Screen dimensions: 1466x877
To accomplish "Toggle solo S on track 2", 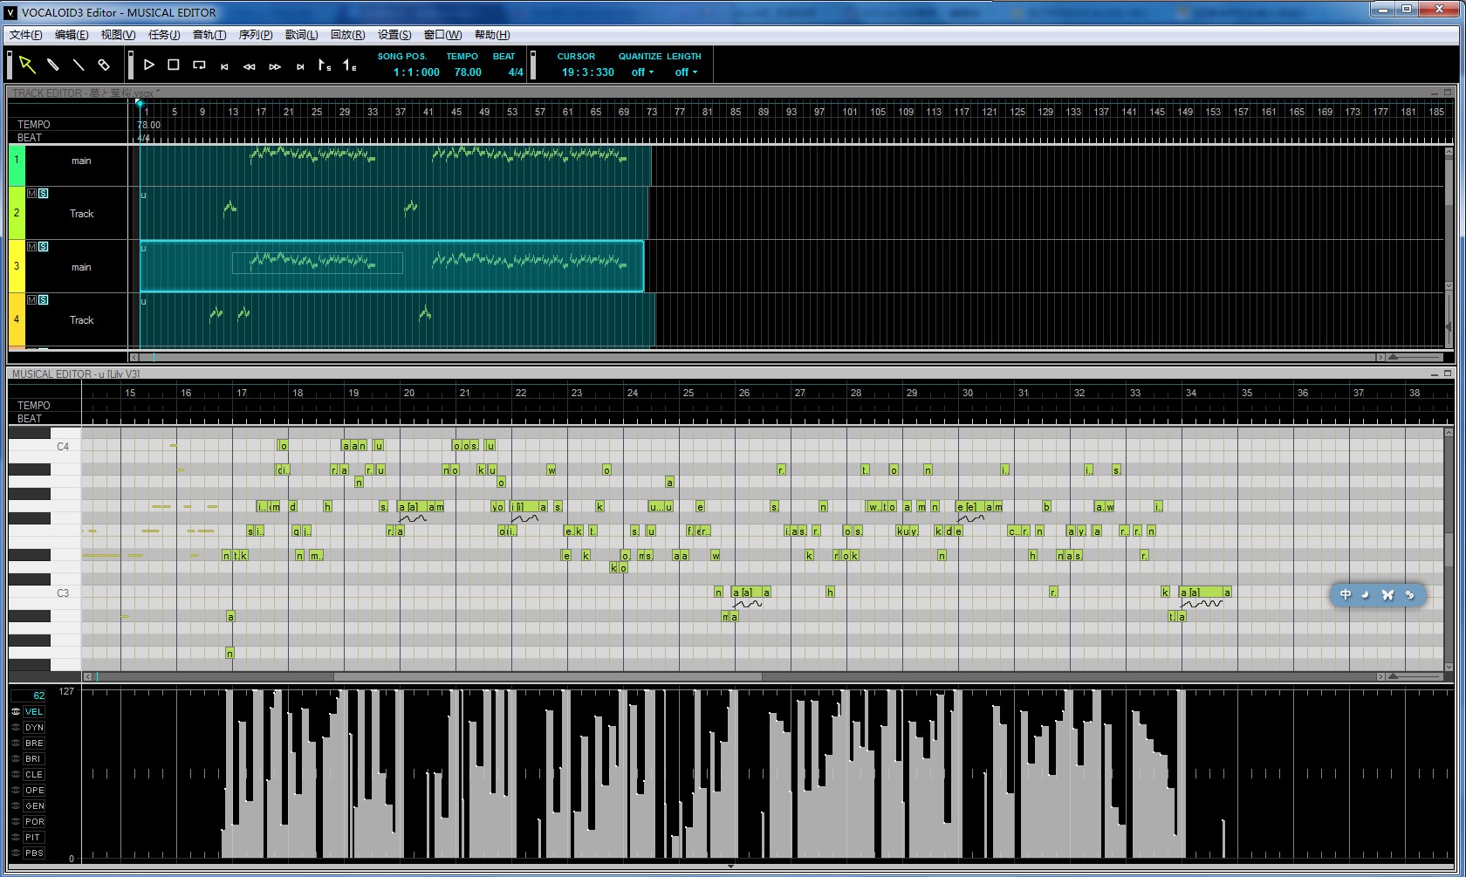I will click(44, 193).
